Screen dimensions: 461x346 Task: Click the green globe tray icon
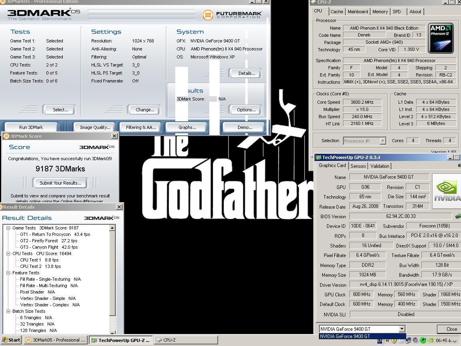pos(423,340)
